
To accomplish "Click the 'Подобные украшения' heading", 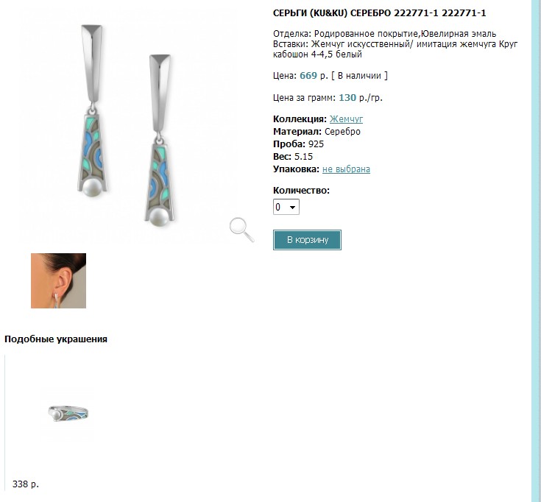I will 56,339.
